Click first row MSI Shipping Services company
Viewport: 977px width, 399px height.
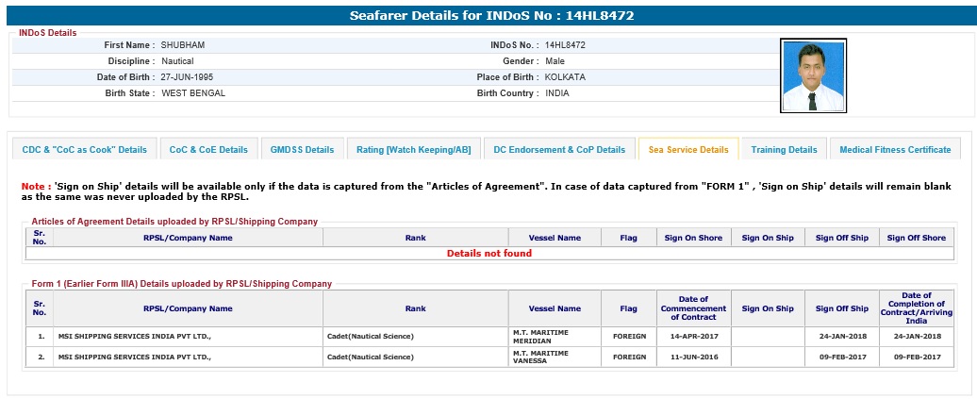(x=134, y=336)
